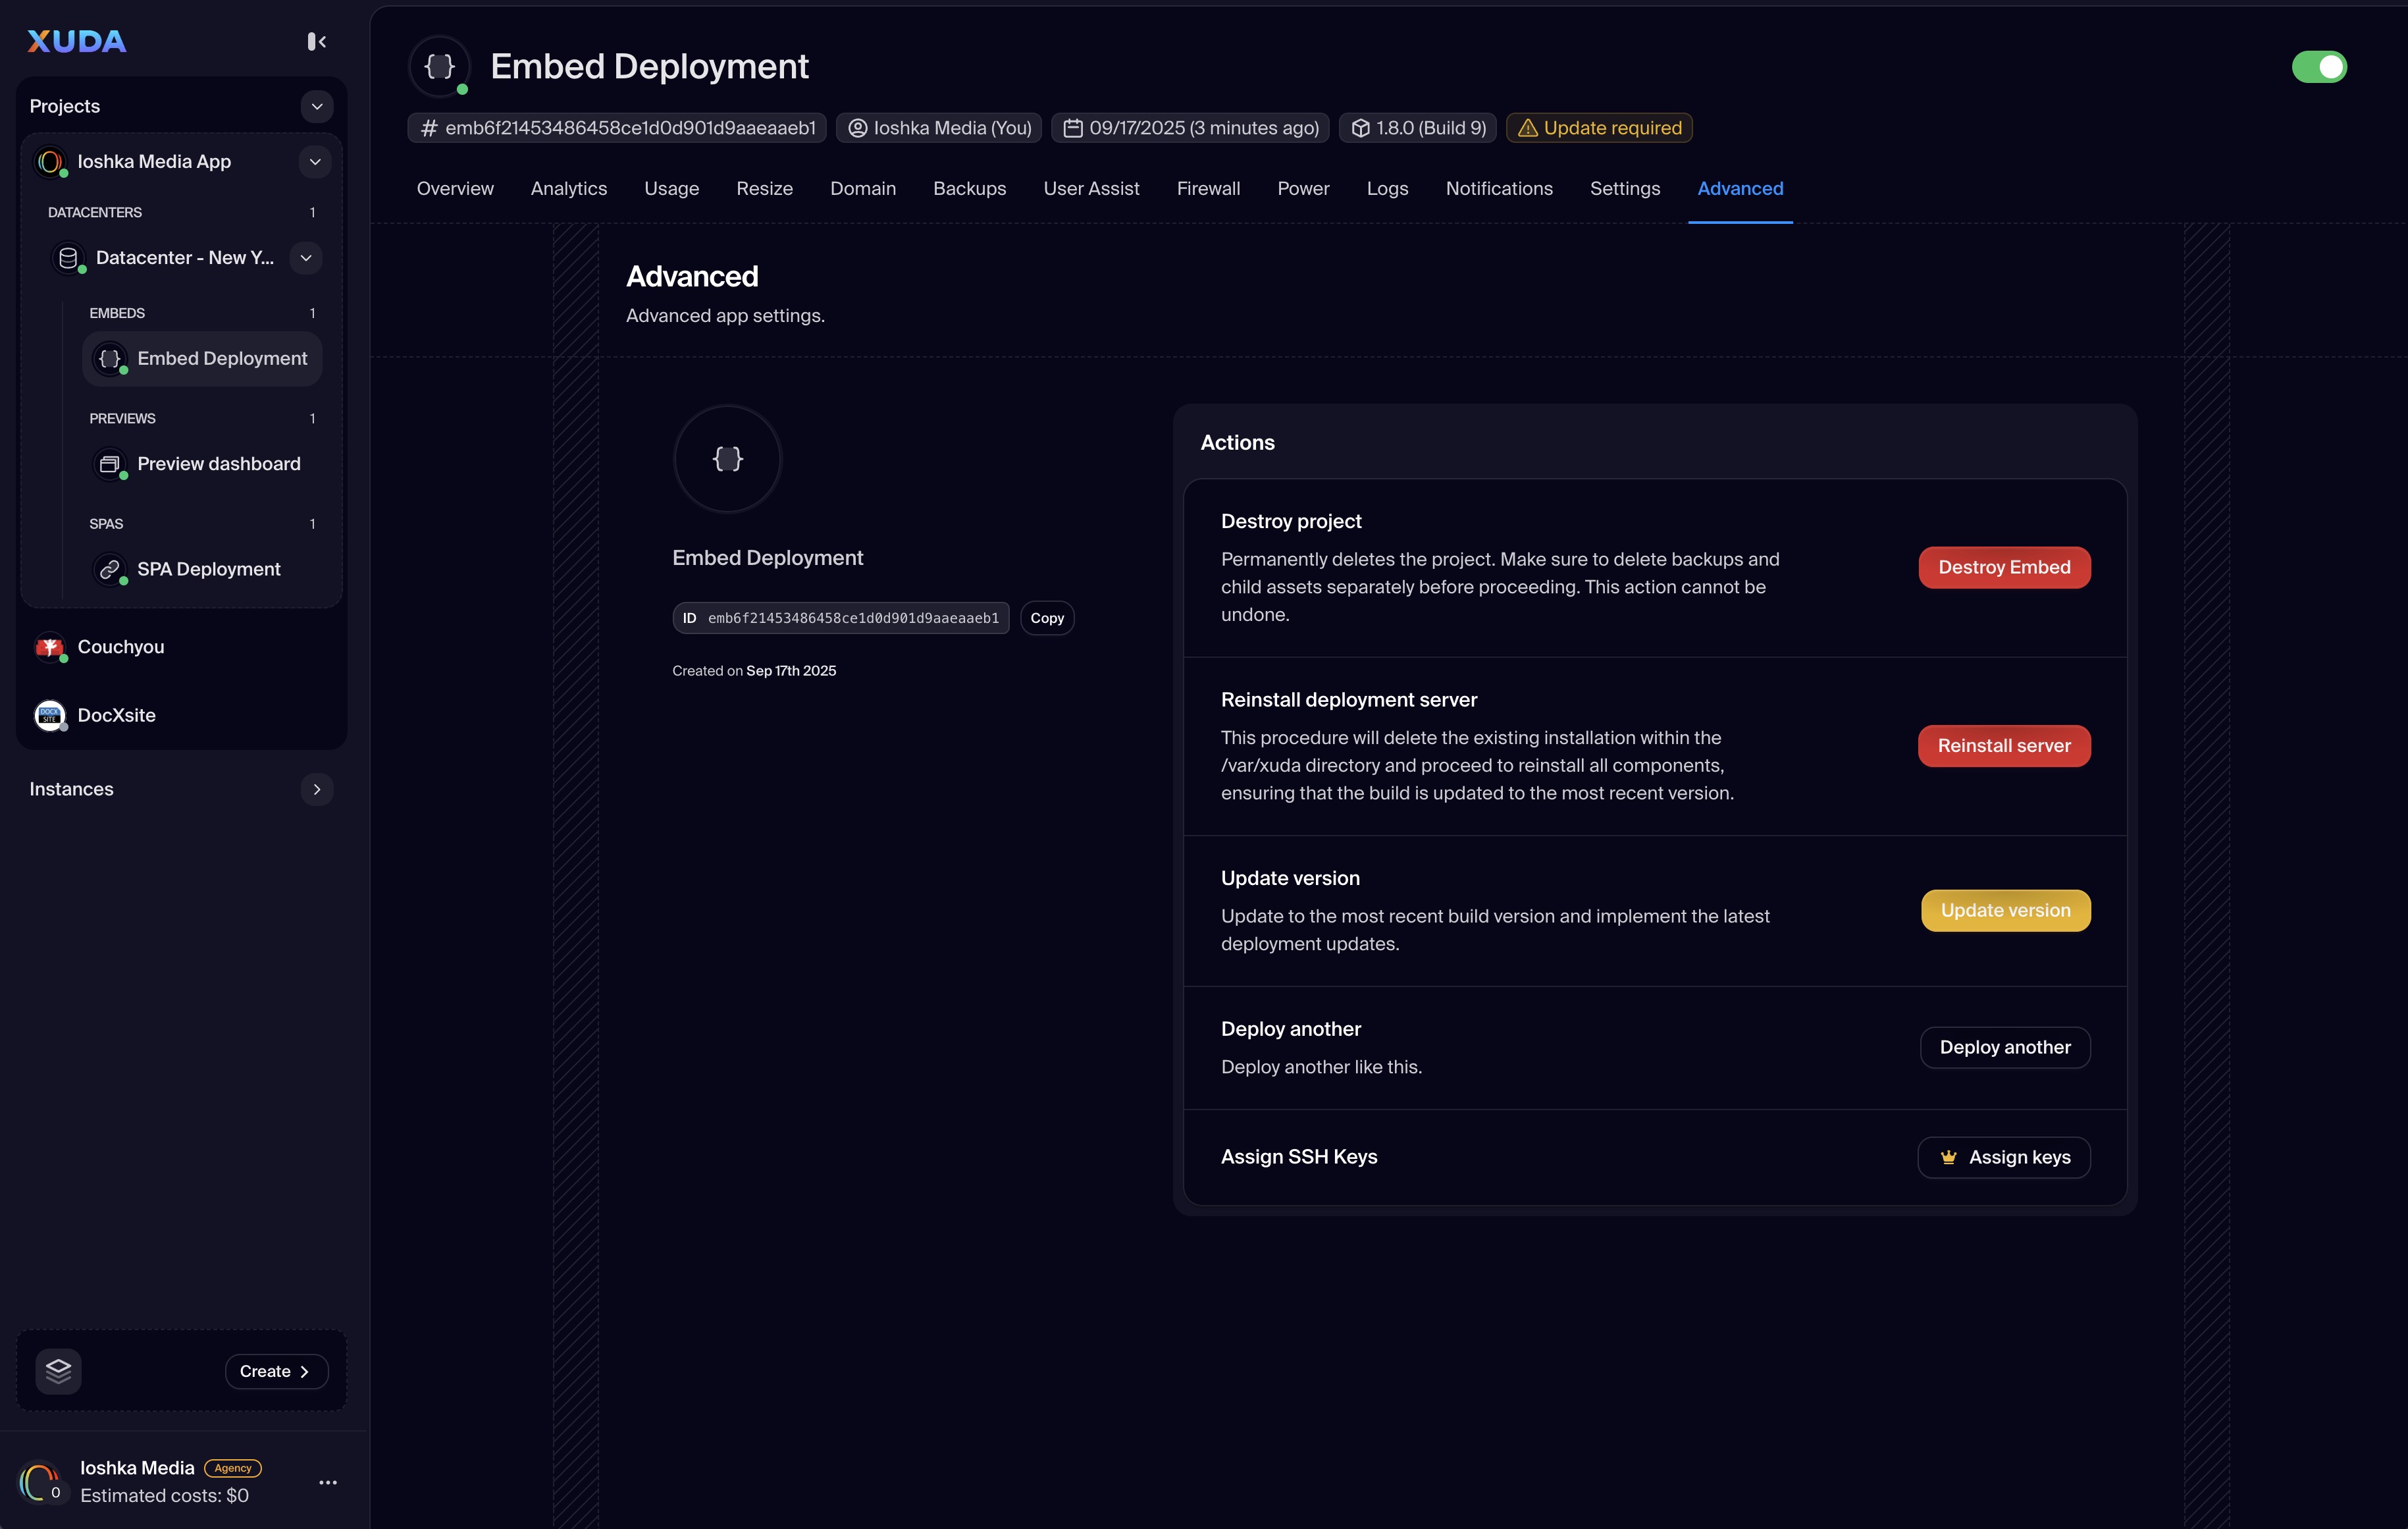The image size is (2408, 1529).
Task: Open the Backups tab
Action: point(969,189)
